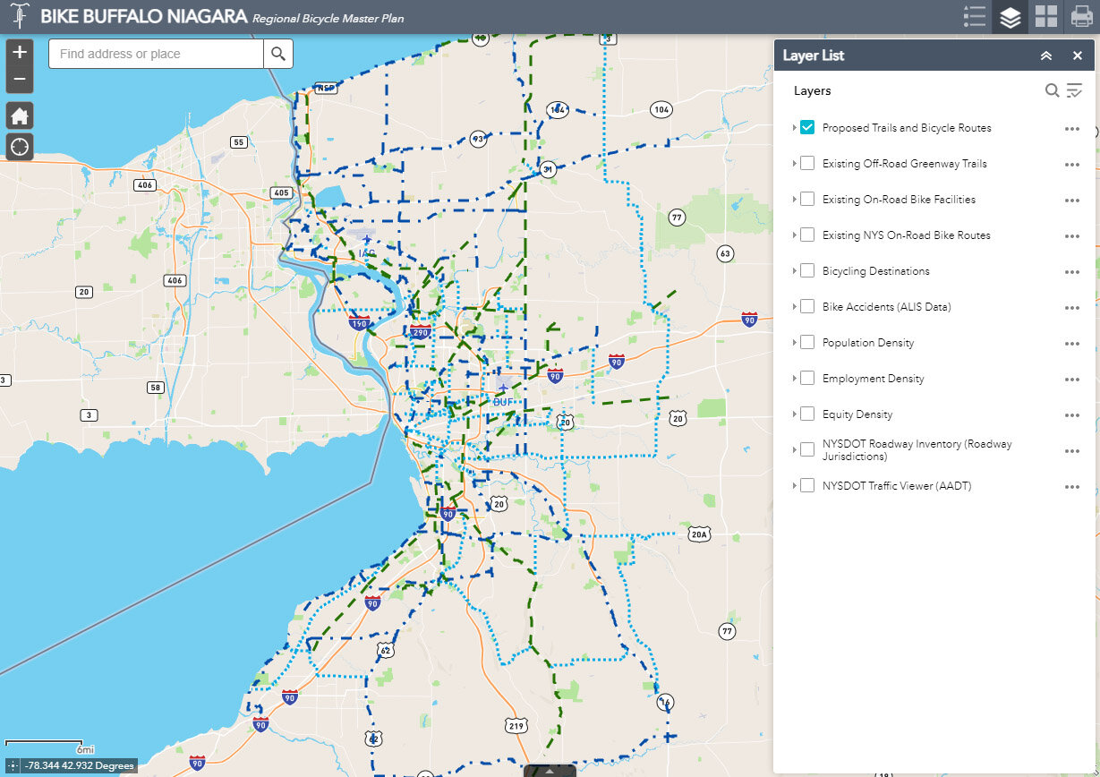The height and width of the screenshot is (777, 1100).
Task: Click the address search magnifier button
Action: tap(277, 54)
